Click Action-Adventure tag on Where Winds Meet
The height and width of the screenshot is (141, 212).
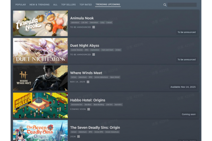[101, 77]
